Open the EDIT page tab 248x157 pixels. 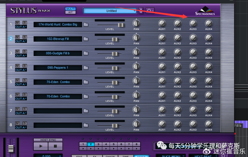(x=79, y=156)
